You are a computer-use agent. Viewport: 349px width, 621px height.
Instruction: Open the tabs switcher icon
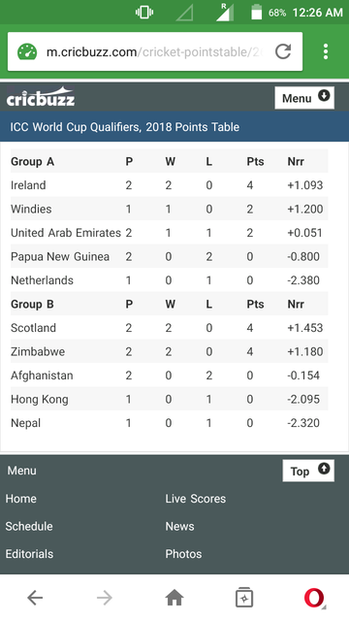coord(244,598)
